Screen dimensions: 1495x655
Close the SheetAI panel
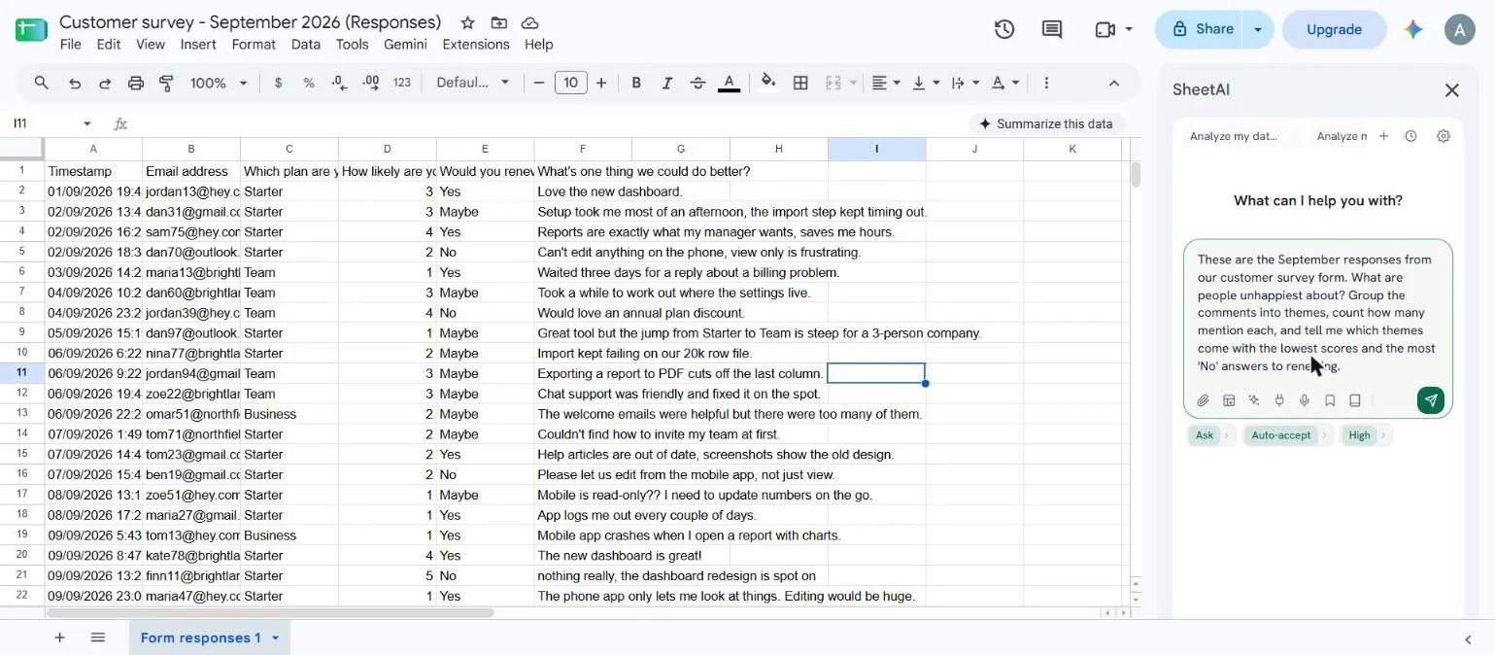(1452, 90)
